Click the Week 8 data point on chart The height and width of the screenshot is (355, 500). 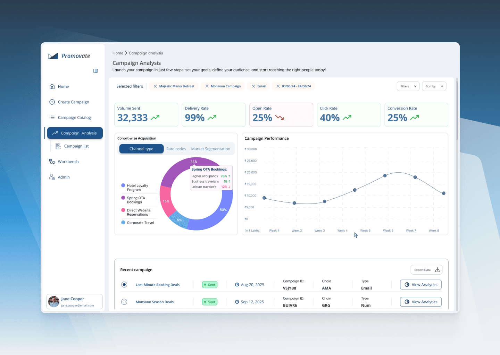444,193
